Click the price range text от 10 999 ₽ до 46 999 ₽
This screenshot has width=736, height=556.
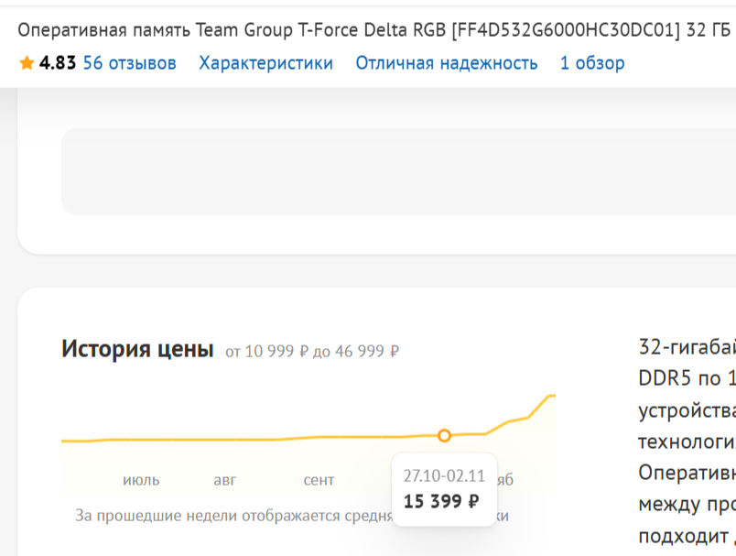coord(312,351)
